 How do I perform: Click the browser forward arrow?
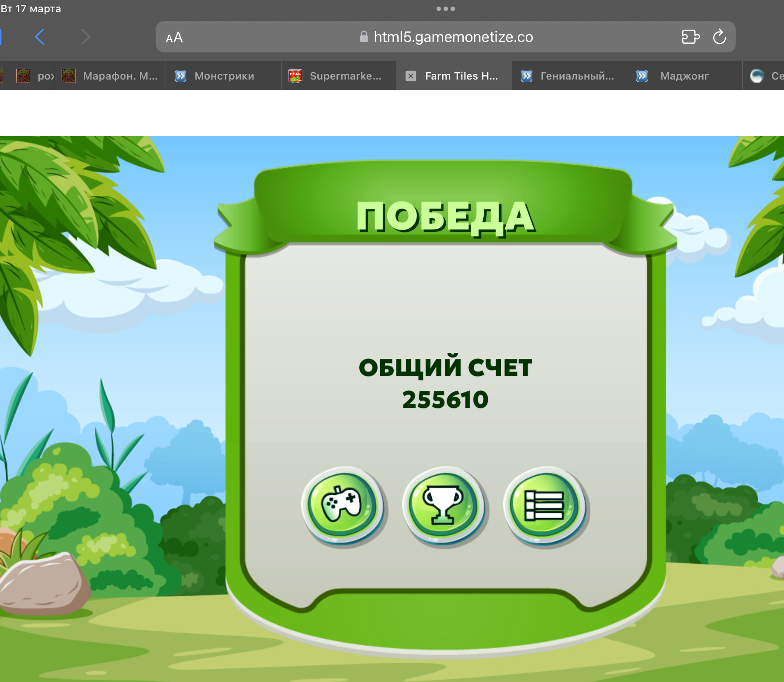click(86, 37)
